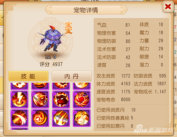Select the red slash streaks skill icon

(19, 118)
